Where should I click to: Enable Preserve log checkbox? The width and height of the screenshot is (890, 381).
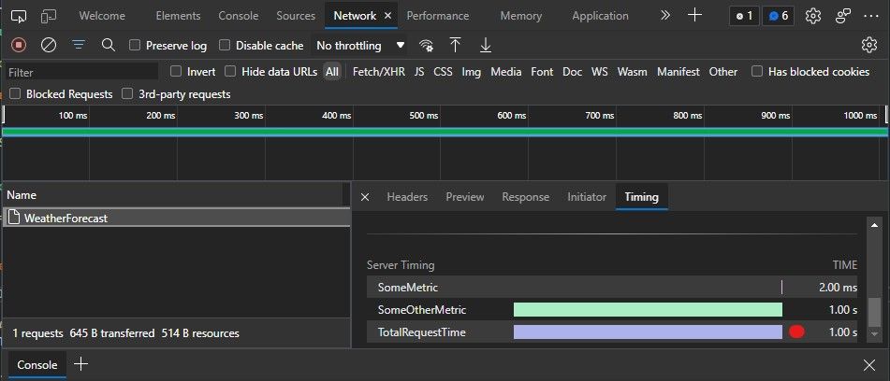click(x=135, y=45)
